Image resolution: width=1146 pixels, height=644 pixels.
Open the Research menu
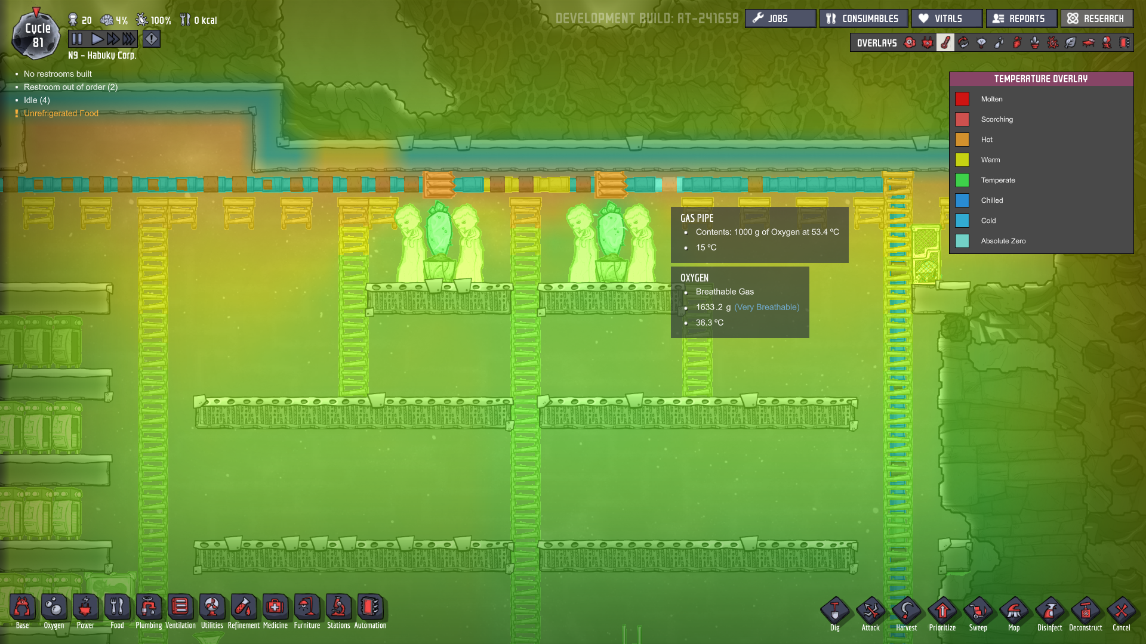pyautogui.click(x=1096, y=18)
